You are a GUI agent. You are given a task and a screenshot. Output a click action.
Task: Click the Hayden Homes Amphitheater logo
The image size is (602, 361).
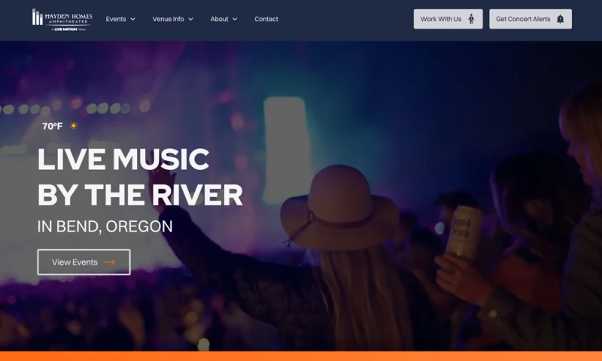click(x=62, y=20)
